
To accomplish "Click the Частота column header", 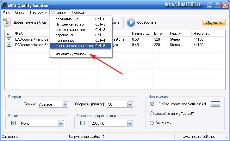I will (202, 33).
